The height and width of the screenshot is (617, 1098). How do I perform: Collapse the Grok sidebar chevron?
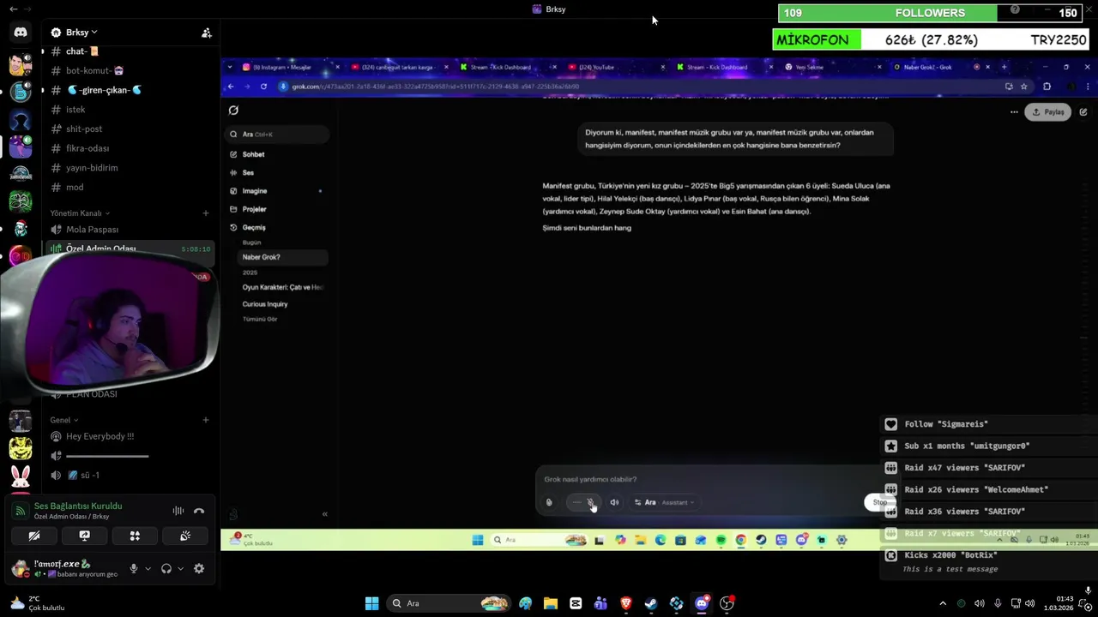pyautogui.click(x=324, y=513)
